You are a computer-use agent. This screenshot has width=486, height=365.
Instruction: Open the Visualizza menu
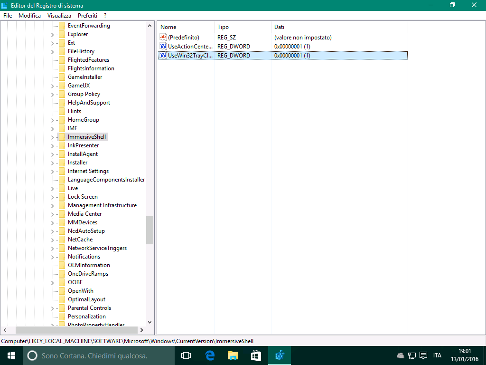tap(59, 16)
